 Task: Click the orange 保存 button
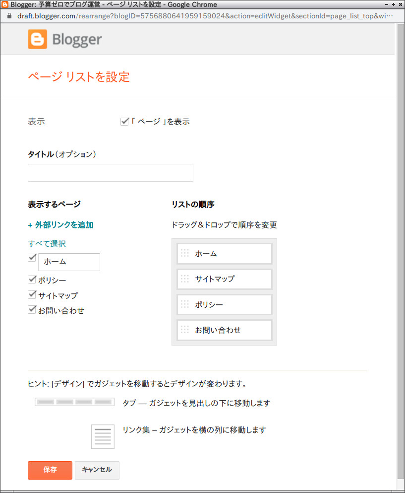click(x=50, y=470)
